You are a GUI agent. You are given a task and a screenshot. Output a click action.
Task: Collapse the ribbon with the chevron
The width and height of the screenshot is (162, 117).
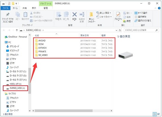[156, 8]
